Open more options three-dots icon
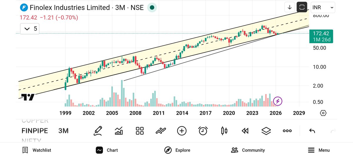 click(287, 131)
